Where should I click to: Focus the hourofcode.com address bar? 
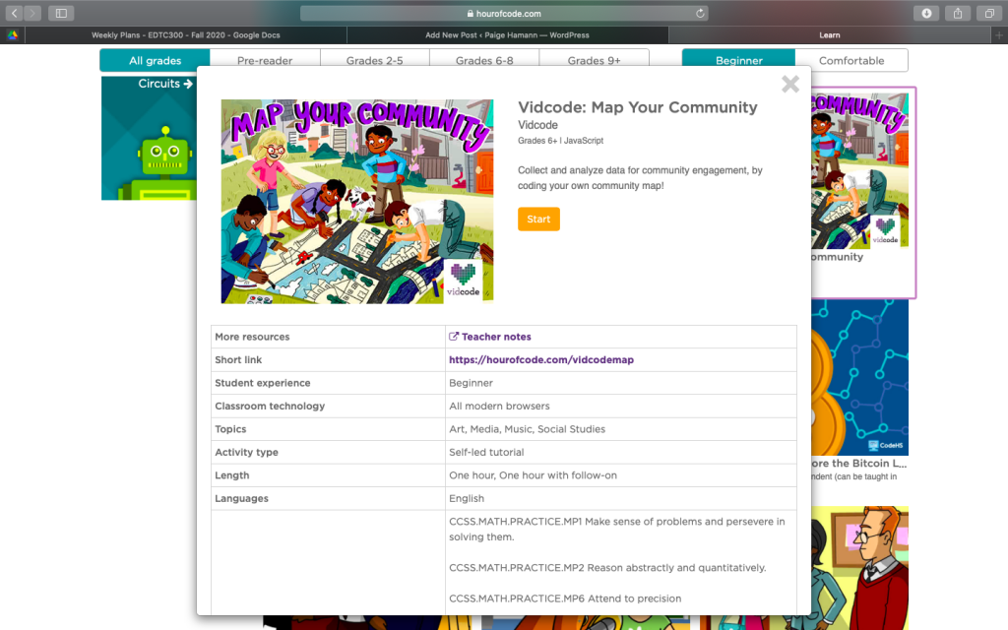pyautogui.click(x=504, y=13)
